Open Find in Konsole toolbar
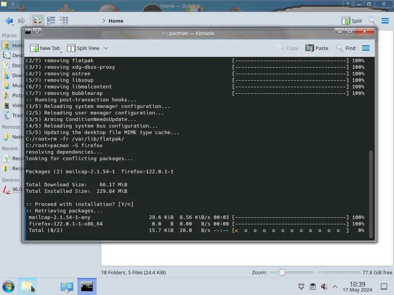 click(346, 48)
